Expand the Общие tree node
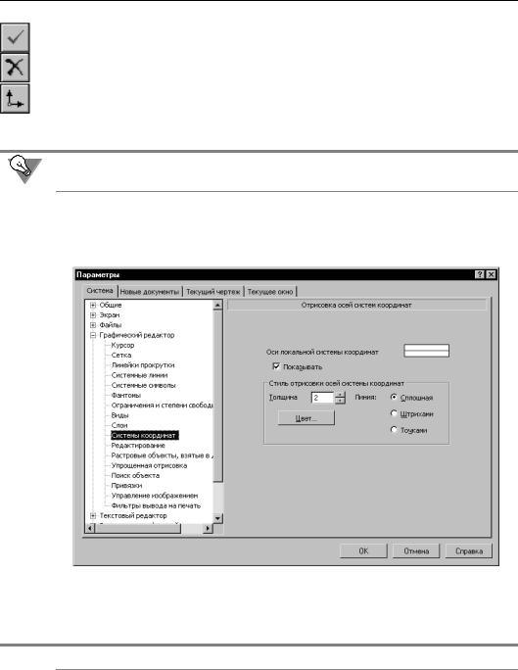The width and height of the screenshot is (518, 670). click(93, 305)
